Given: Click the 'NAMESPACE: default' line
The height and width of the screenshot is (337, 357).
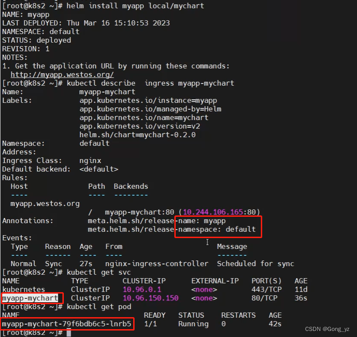Looking at the screenshot, I should pyautogui.click(x=41, y=31).
